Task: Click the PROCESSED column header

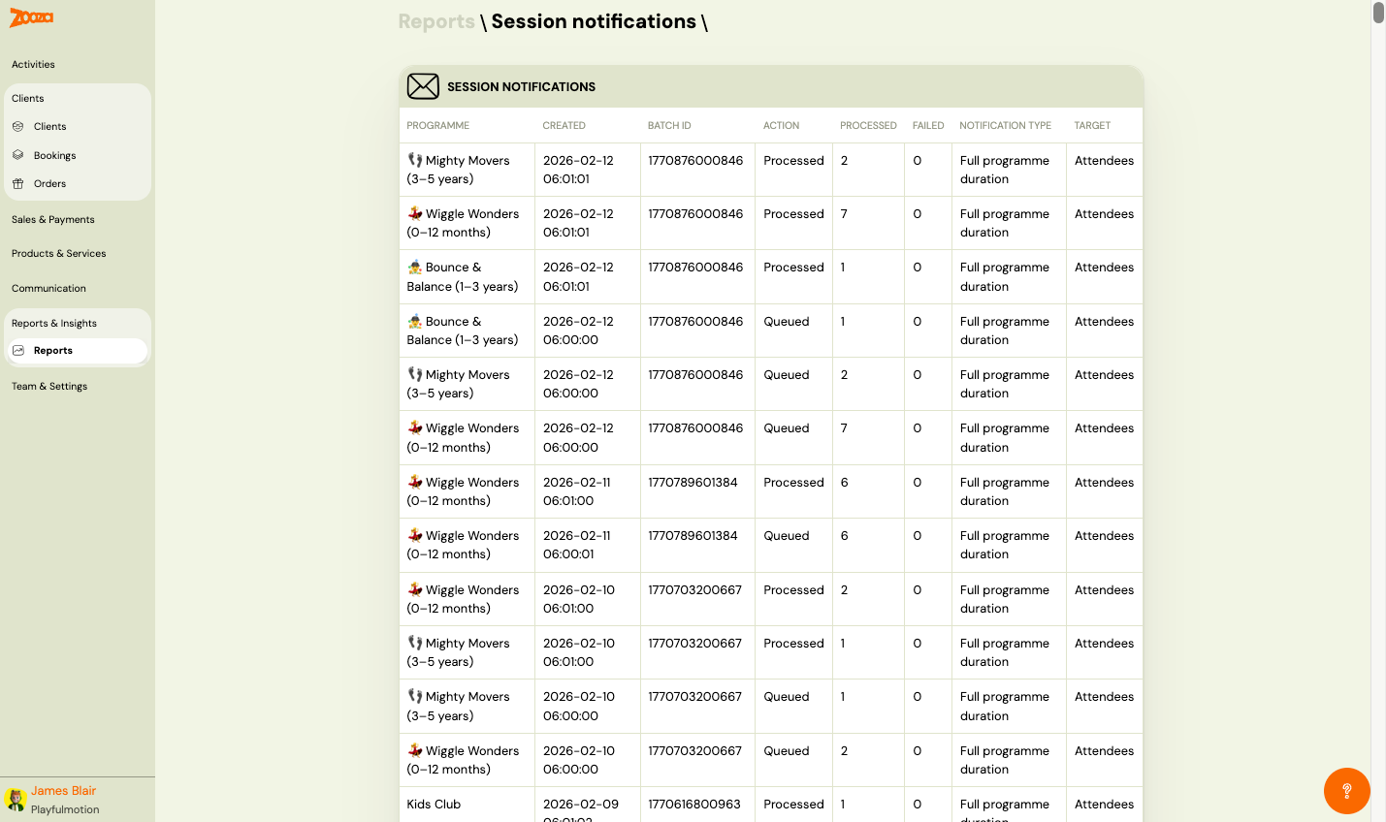Action: [x=868, y=125]
